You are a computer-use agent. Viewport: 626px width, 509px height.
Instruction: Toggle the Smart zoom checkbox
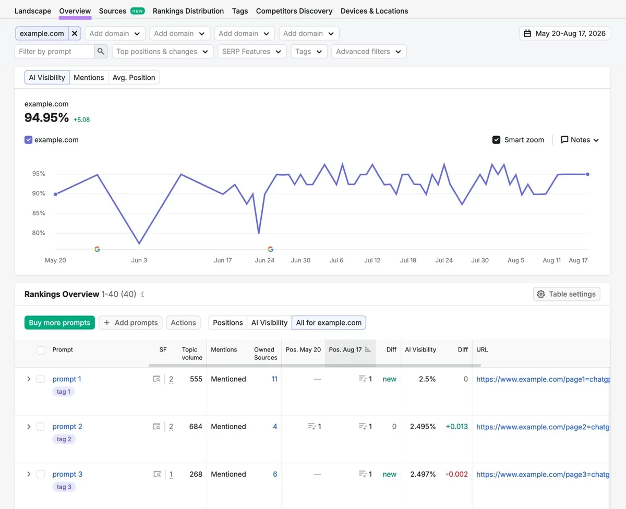pyautogui.click(x=497, y=140)
